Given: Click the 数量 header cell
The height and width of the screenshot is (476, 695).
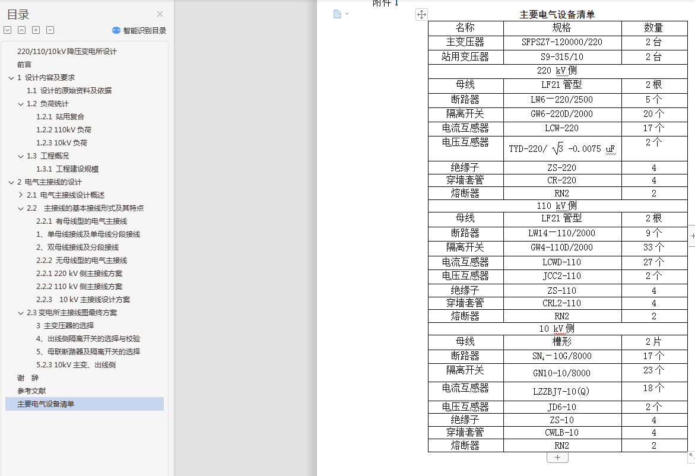Looking at the screenshot, I should point(654,28).
